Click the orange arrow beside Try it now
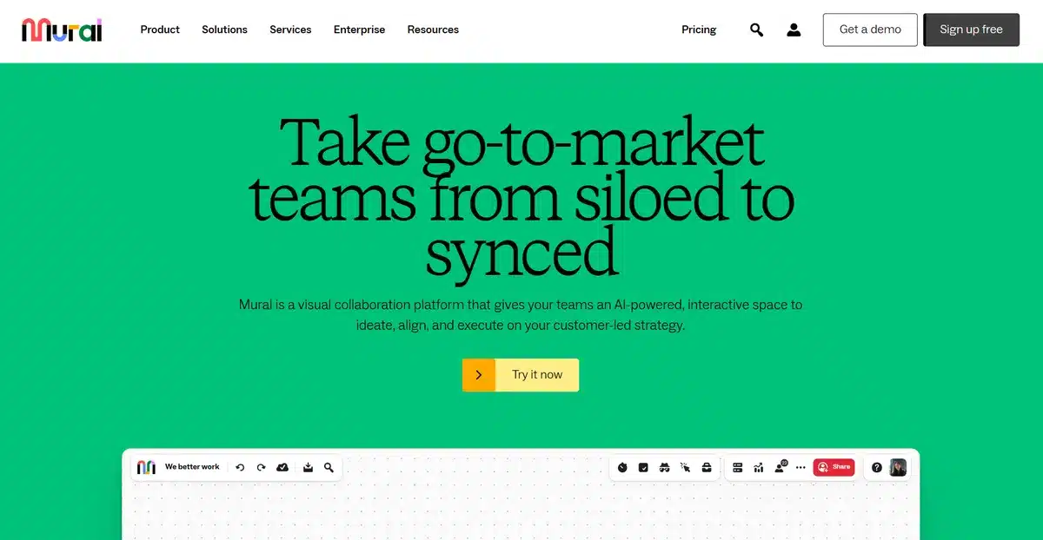 click(479, 375)
